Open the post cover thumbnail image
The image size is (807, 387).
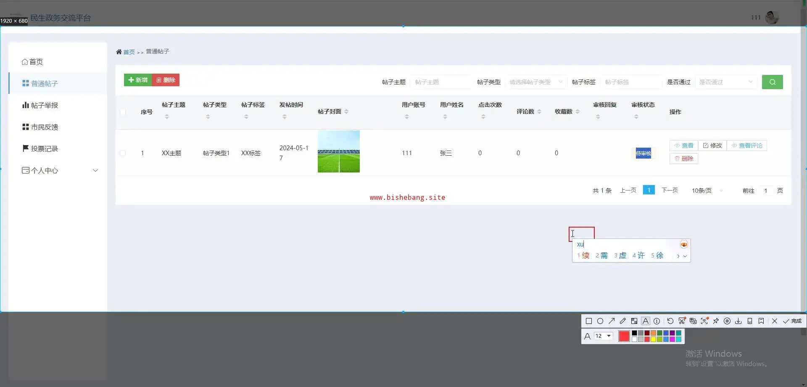click(x=339, y=151)
